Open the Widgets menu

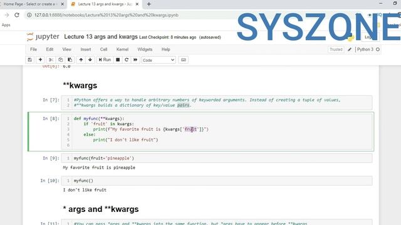[x=145, y=49]
